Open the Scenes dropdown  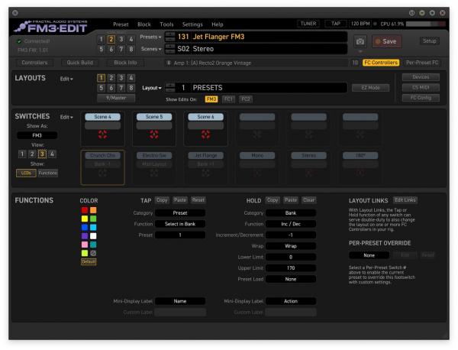pyautogui.click(x=151, y=49)
